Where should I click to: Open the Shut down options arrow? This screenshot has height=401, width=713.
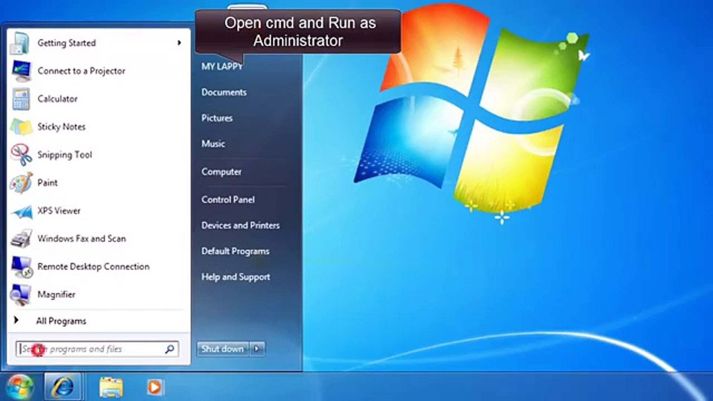(x=257, y=349)
